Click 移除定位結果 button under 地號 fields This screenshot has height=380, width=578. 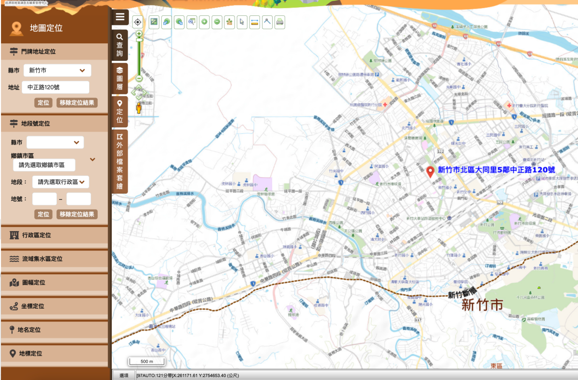[x=77, y=214]
